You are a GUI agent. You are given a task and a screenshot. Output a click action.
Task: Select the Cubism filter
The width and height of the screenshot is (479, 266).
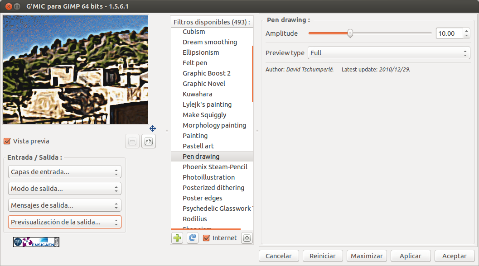click(211, 32)
